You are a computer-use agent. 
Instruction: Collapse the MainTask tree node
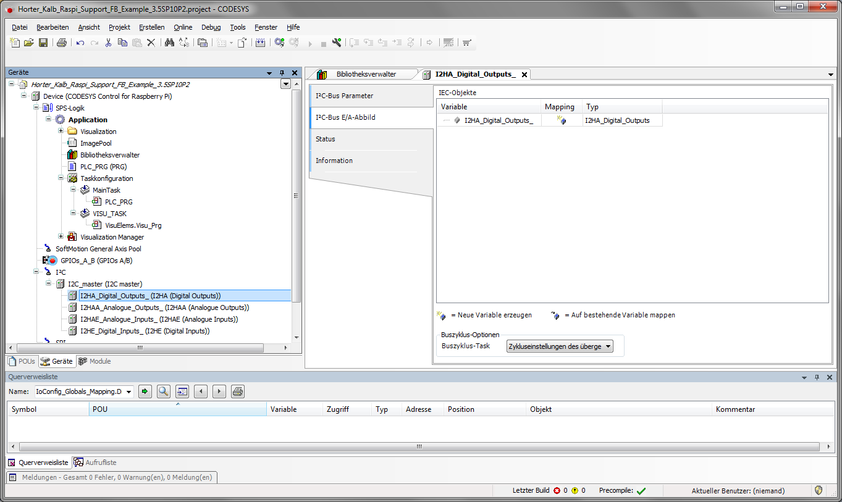pyautogui.click(x=74, y=190)
